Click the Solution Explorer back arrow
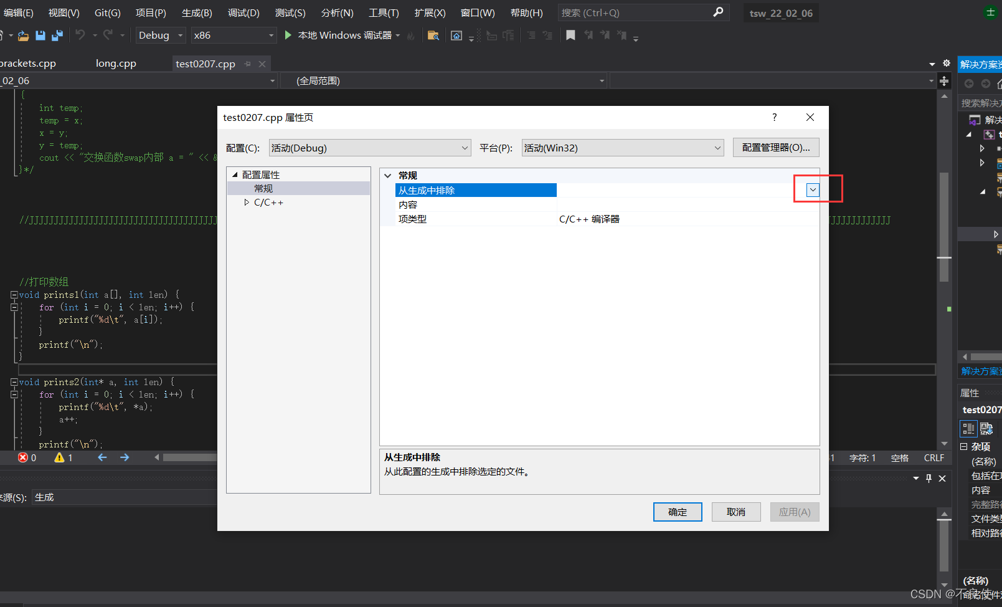This screenshot has height=607, width=1002. pyautogui.click(x=969, y=84)
